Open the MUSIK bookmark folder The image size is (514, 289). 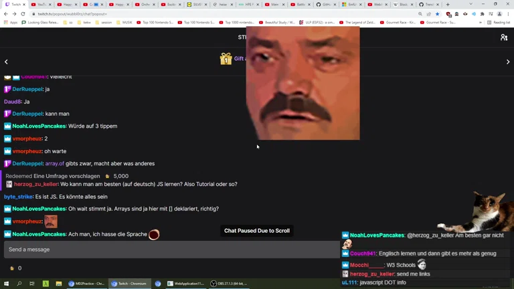(x=125, y=22)
